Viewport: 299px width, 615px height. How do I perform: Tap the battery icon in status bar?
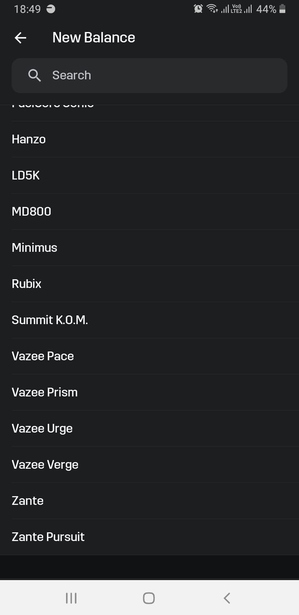click(x=282, y=9)
